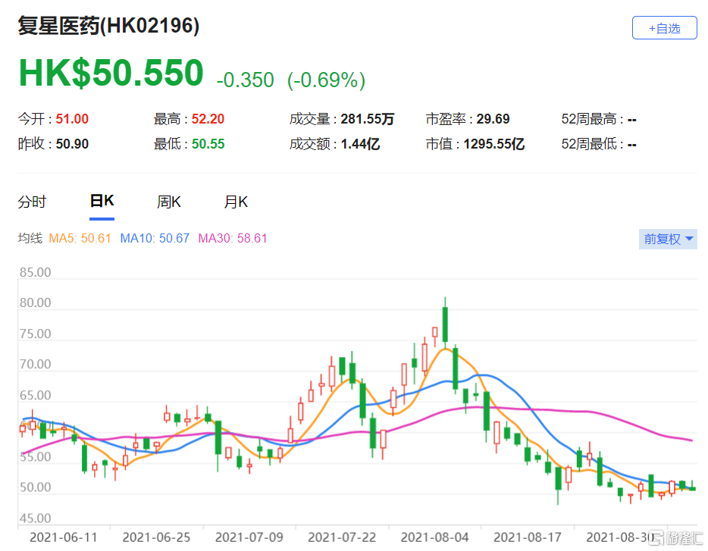Click the 均线 moving average label
Image resolution: width=708 pixels, height=551 pixels.
[x=30, y=238]
